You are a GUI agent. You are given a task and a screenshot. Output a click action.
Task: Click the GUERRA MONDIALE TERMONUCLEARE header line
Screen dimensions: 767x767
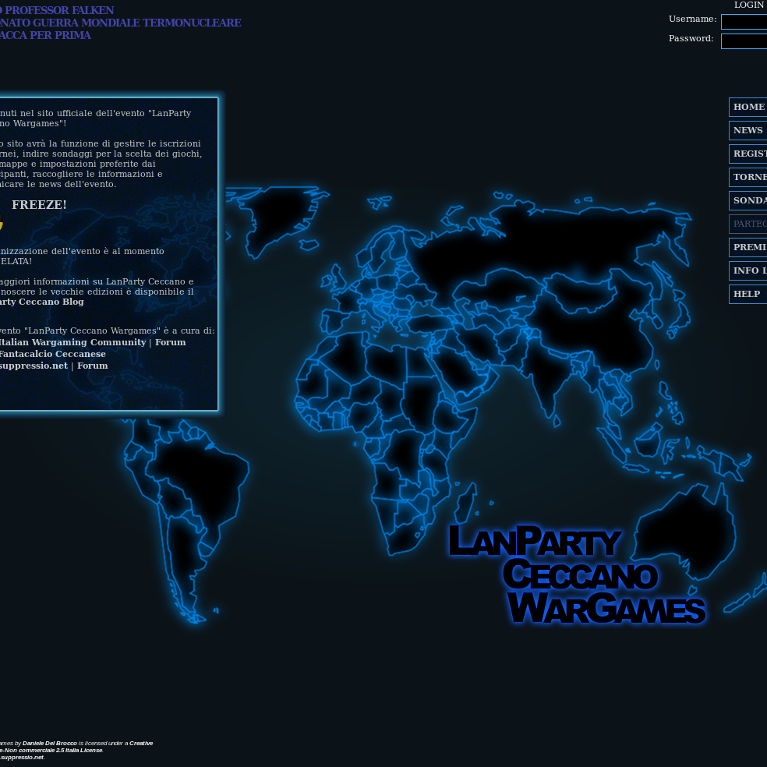[x=120, y=23]
